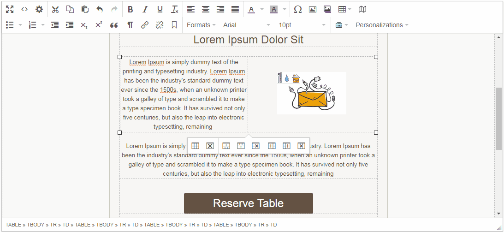Open the 10pt font size dropdown
The height and width of the screenshot is (232, 504).
(302, 25)
